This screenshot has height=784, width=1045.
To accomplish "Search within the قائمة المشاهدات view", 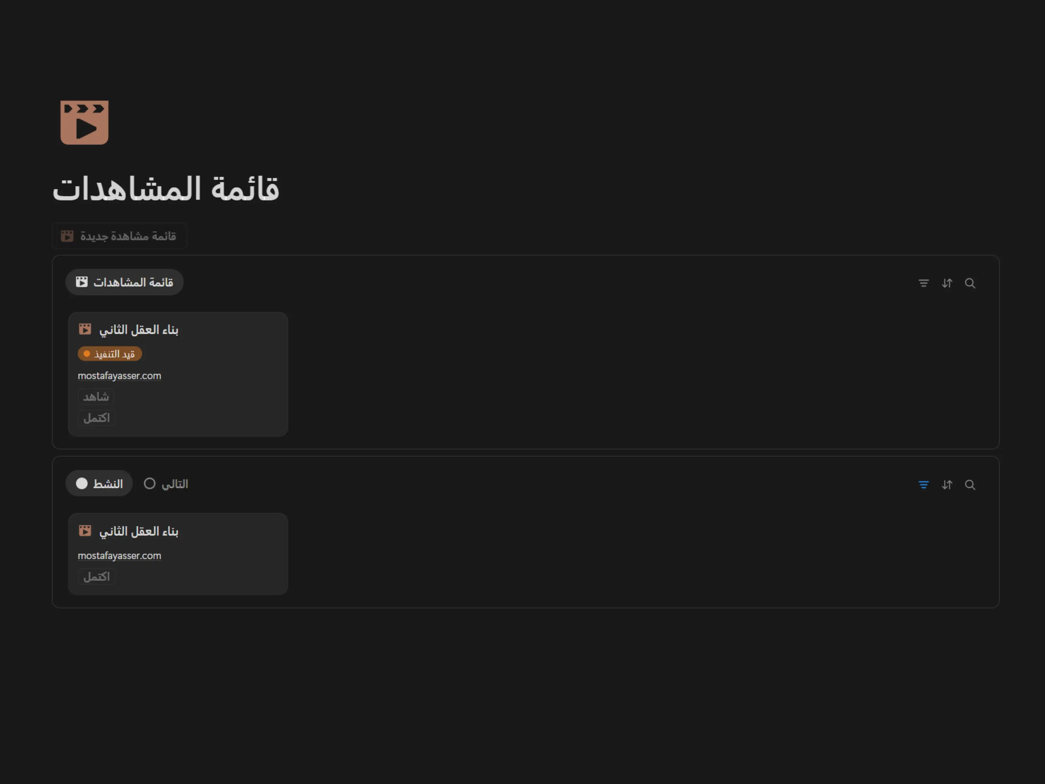I will pyautogui.click(x=970, y=283).
